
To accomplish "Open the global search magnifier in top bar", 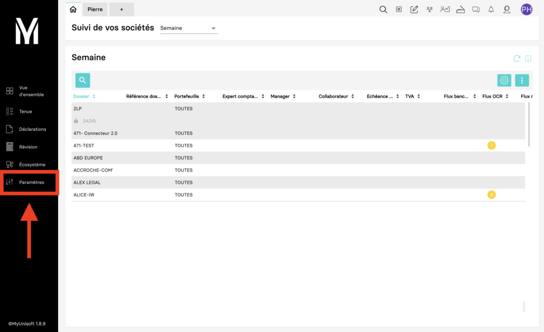I will pyautogui.click(x=383, y=10).
